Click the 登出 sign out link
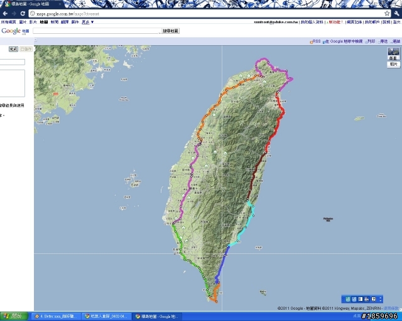The image size is (402, 321). [x=396, y=22]
